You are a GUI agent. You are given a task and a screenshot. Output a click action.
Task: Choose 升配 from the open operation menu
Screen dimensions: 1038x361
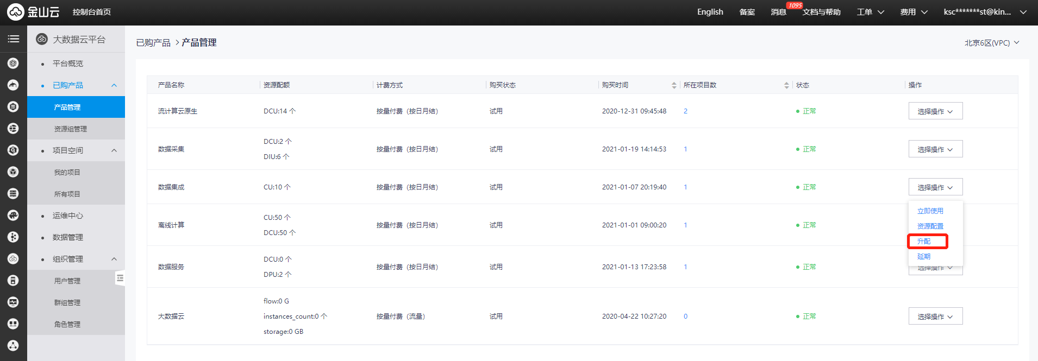(924, 242)
